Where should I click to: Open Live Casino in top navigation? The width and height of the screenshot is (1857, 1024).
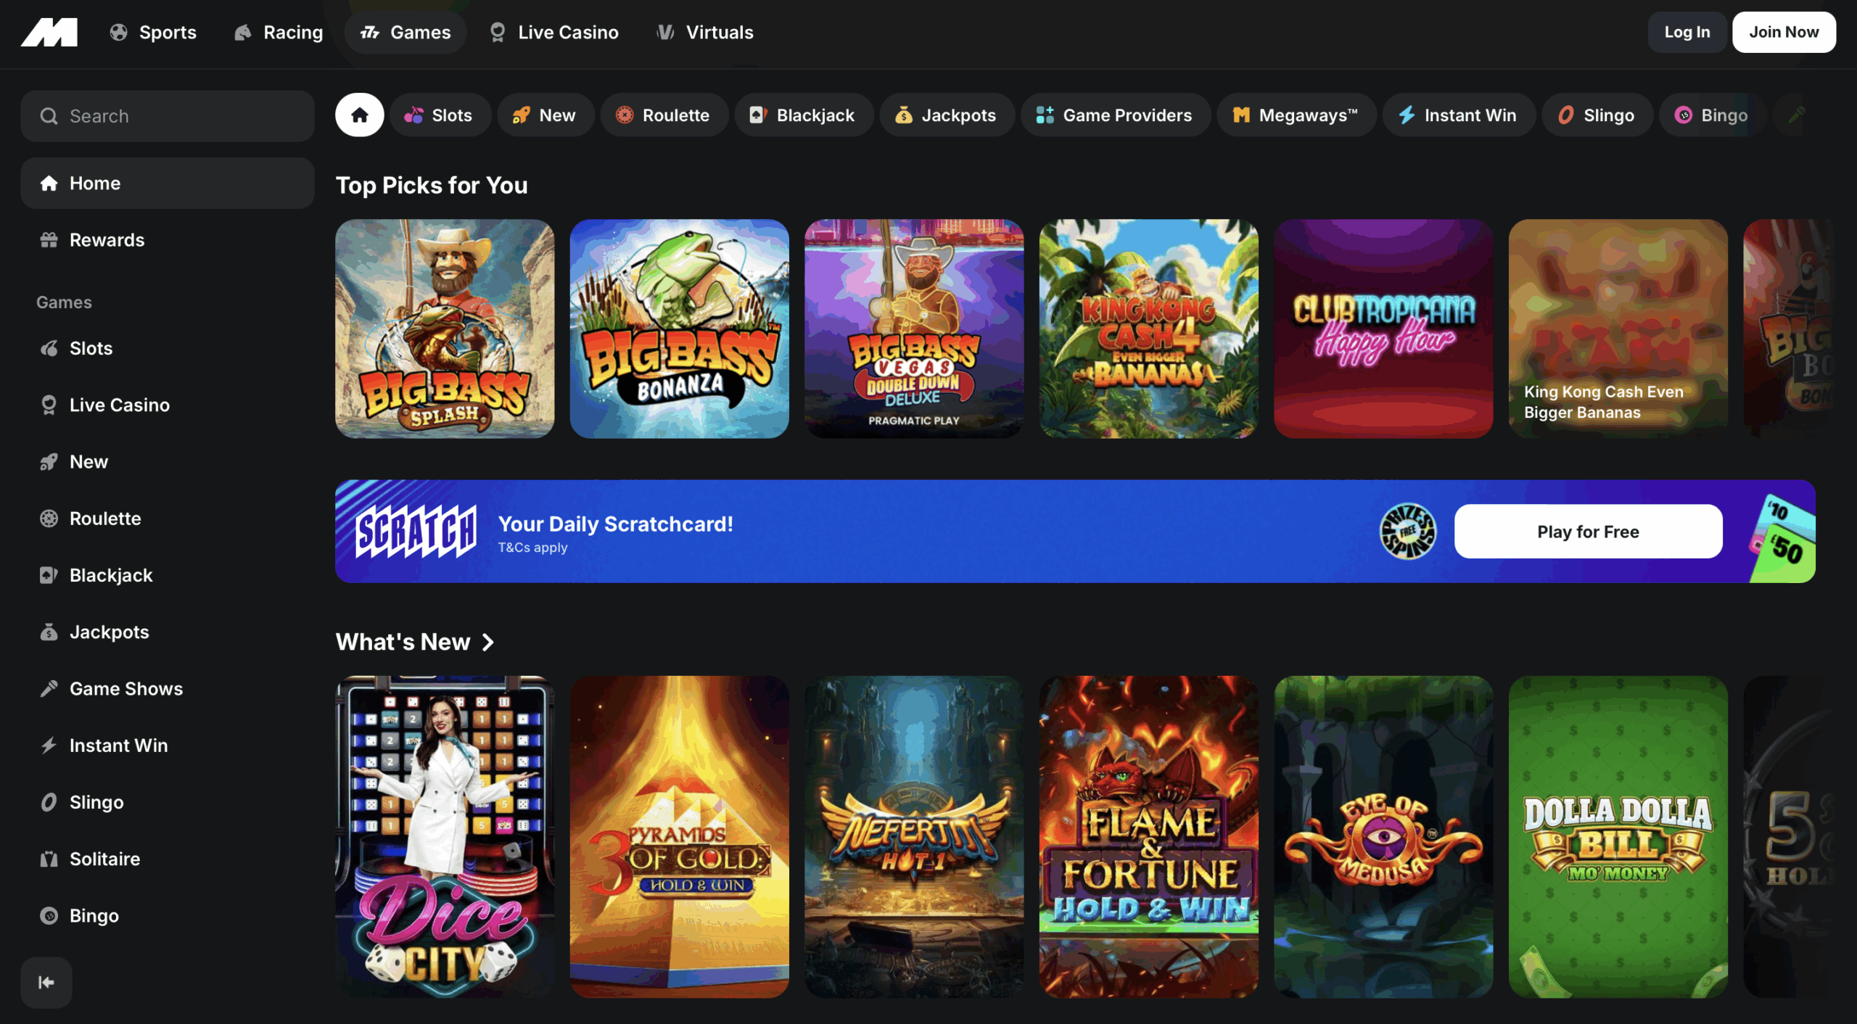554,32
